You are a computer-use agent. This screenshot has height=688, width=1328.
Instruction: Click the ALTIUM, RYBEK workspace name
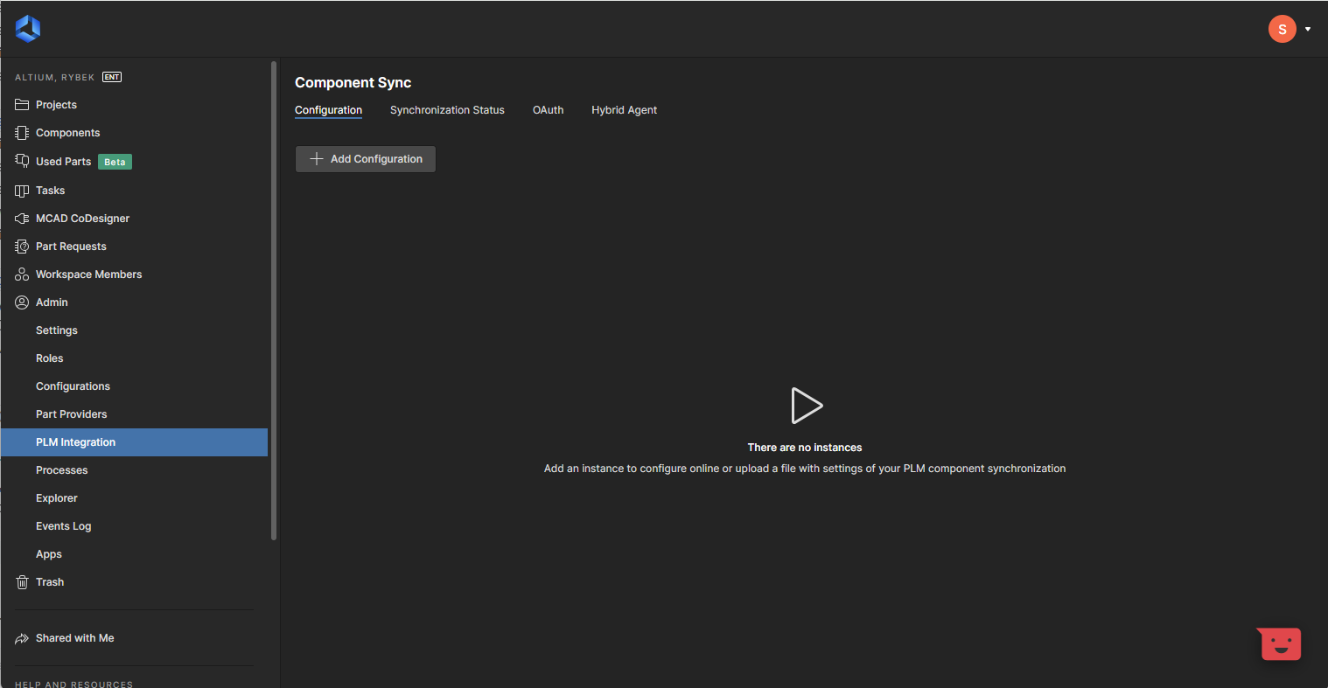(x=54, y=77)
